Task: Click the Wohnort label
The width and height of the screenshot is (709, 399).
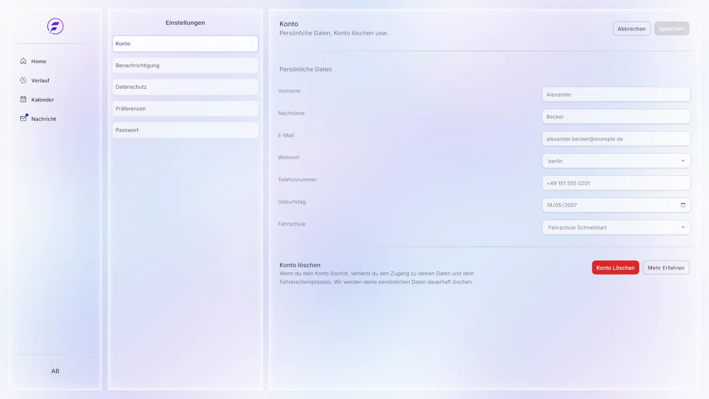Action: pos(289,158)
